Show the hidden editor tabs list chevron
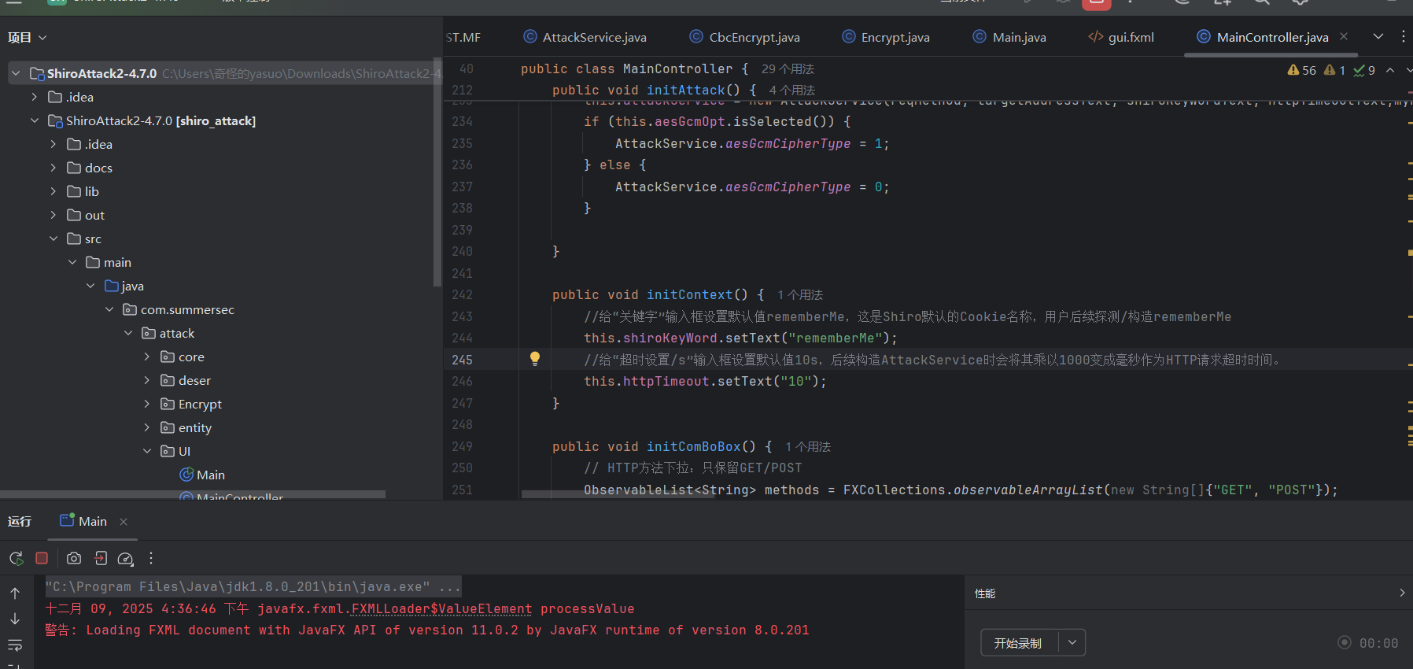Image resolution: width=1413 pixels, height=669 pixels. pyautogui.click(x=1378, y=36)
